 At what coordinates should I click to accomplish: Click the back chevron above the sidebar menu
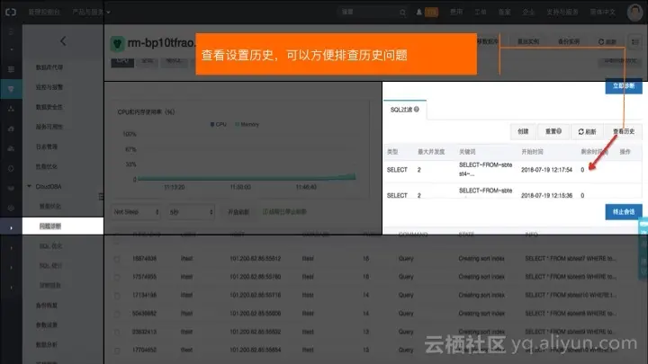tap(63, 40)
